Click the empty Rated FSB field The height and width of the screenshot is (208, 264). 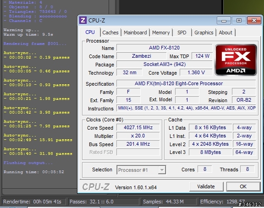(138, 152)
